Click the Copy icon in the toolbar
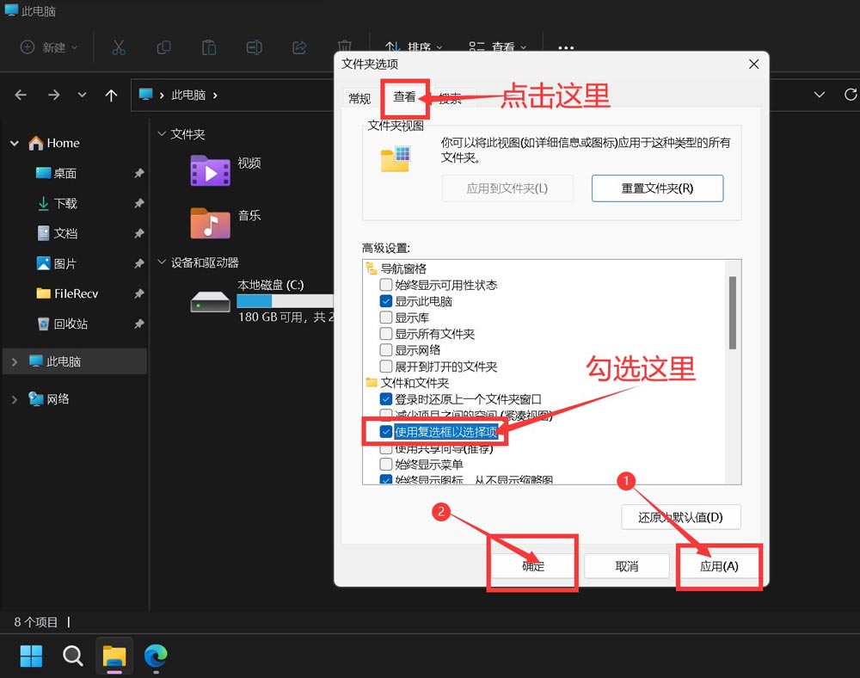860x678 pixels. pyautogui.click(x=163, y=47)
